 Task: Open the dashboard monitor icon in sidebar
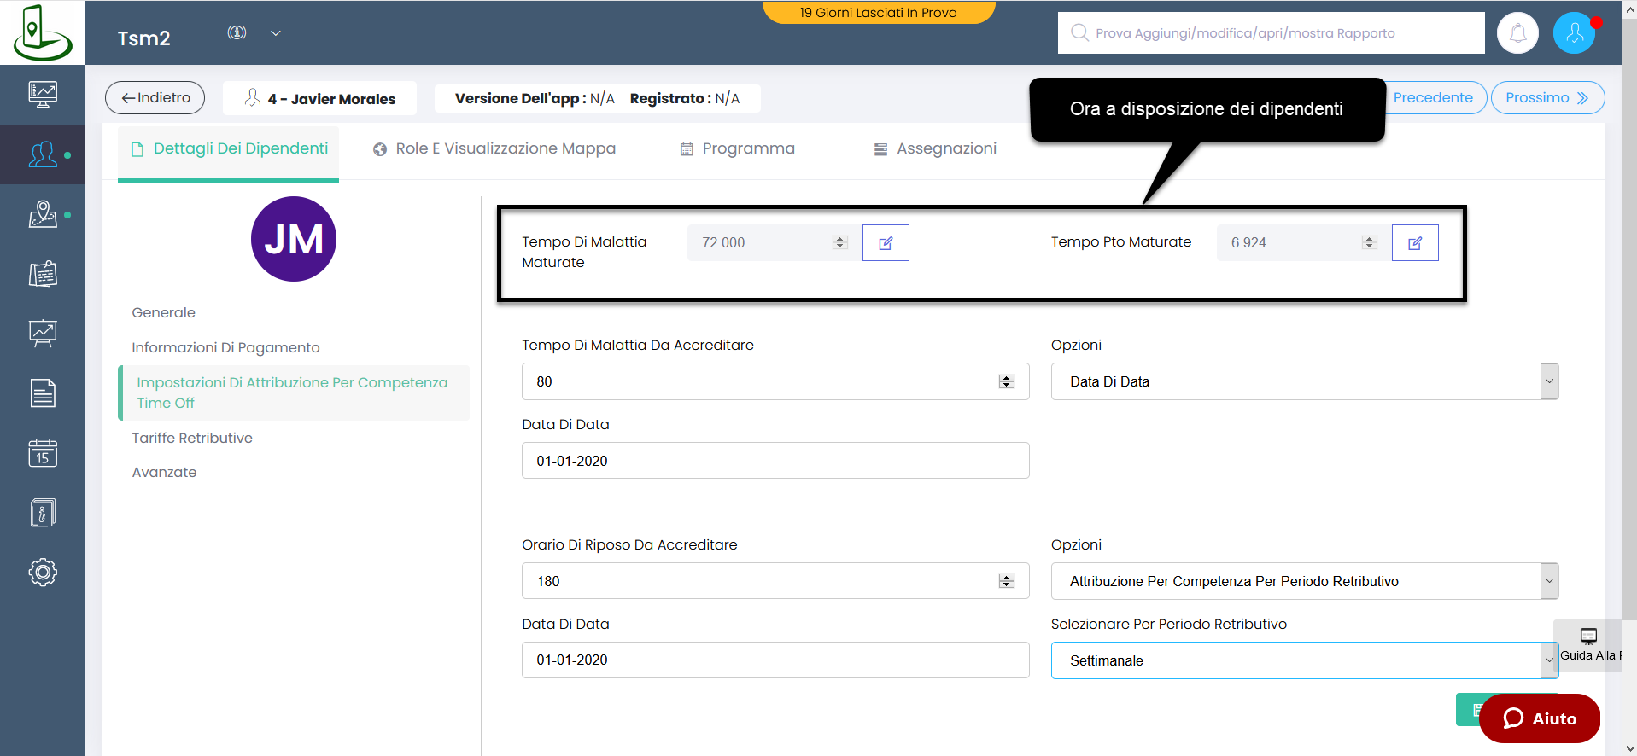point(43,93)
